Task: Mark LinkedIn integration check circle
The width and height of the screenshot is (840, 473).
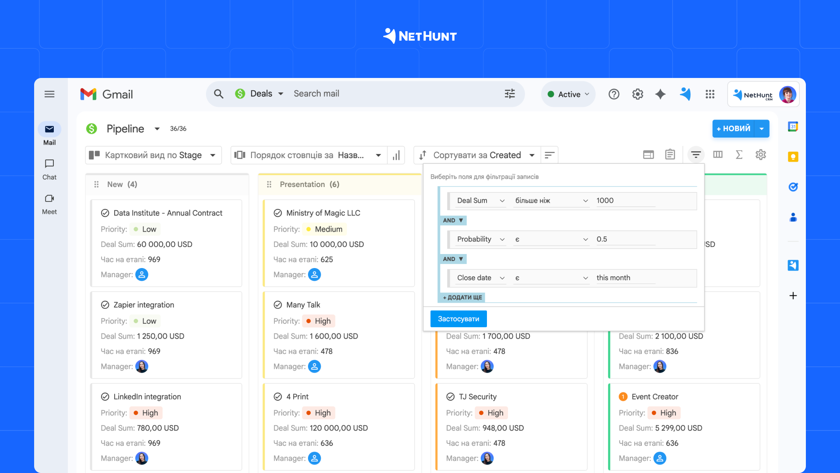Action: (105, 397)
